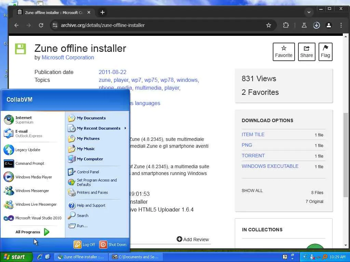
Task: Close the Zune offline installer tab
Action: pos(89,13)
